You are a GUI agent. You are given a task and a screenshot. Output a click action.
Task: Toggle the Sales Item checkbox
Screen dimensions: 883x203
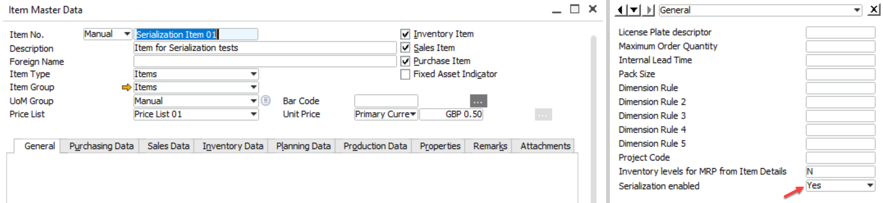(405, 47)
